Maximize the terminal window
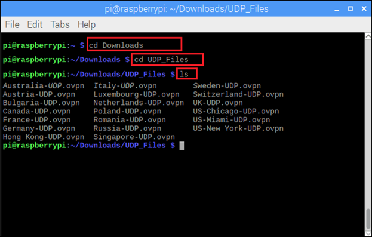Screen dimensions: 372x237 tap(351, 9)
